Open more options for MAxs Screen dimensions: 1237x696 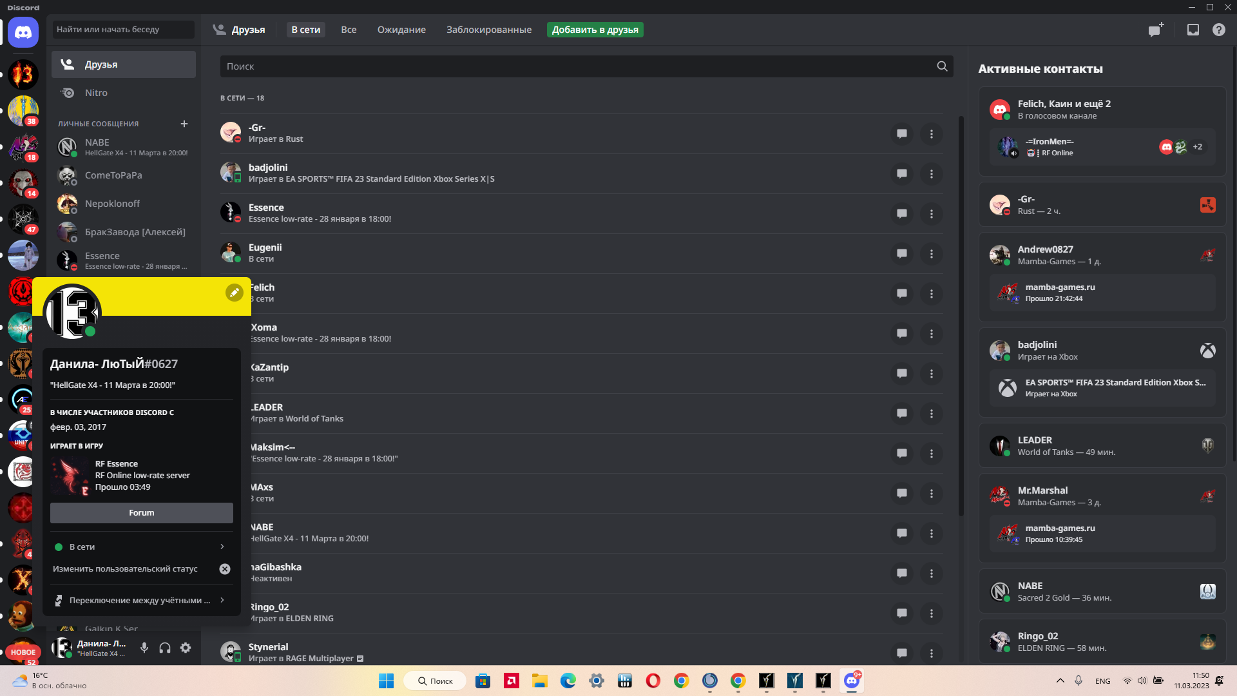pos(932,494)
